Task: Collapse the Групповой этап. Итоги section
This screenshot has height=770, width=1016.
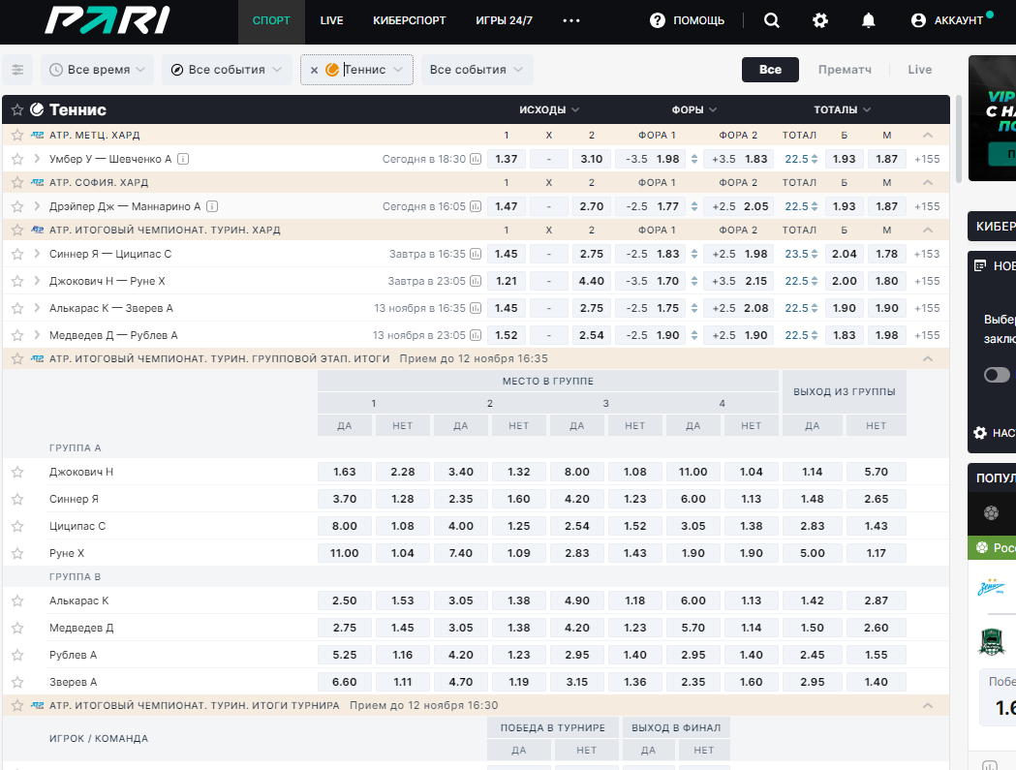Action: pyautogui.click(x=927, y=358)
